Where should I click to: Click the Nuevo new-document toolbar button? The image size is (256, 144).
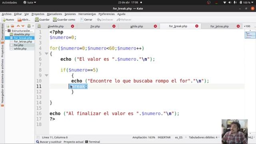[8, 20]
